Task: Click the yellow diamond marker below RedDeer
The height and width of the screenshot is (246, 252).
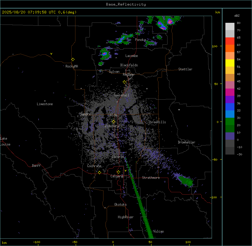Action: coord(125,82)
